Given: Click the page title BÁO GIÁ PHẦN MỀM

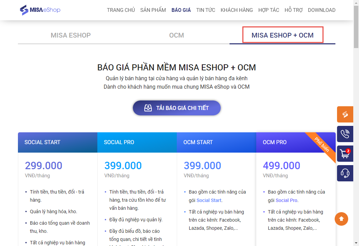Looking at the screenshot, I should pos(176,67).
